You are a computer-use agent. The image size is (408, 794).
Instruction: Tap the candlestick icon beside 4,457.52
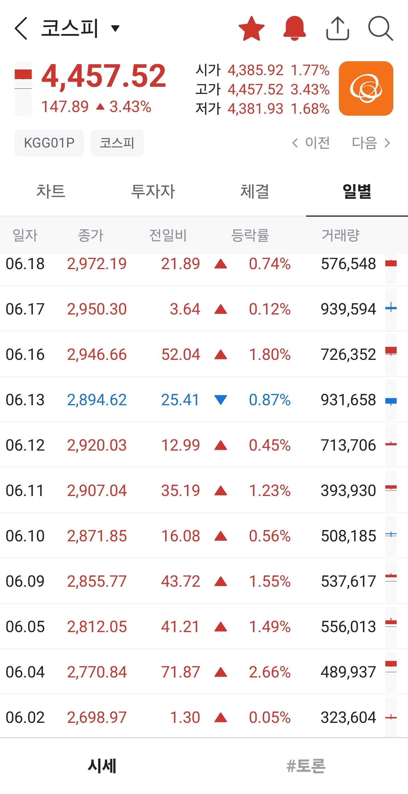[23, 88]
